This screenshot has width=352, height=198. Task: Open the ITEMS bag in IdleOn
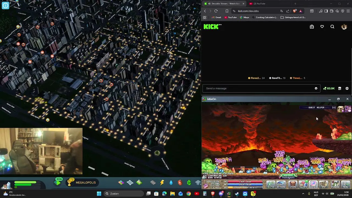tap(293, 184)
